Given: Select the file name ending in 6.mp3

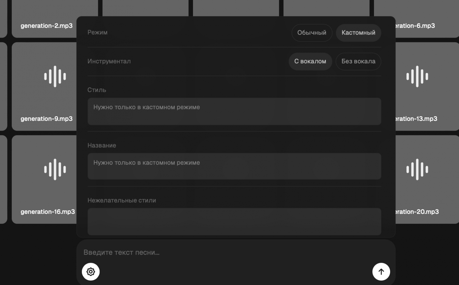Looking at the screenshot, I should point(415,26).
